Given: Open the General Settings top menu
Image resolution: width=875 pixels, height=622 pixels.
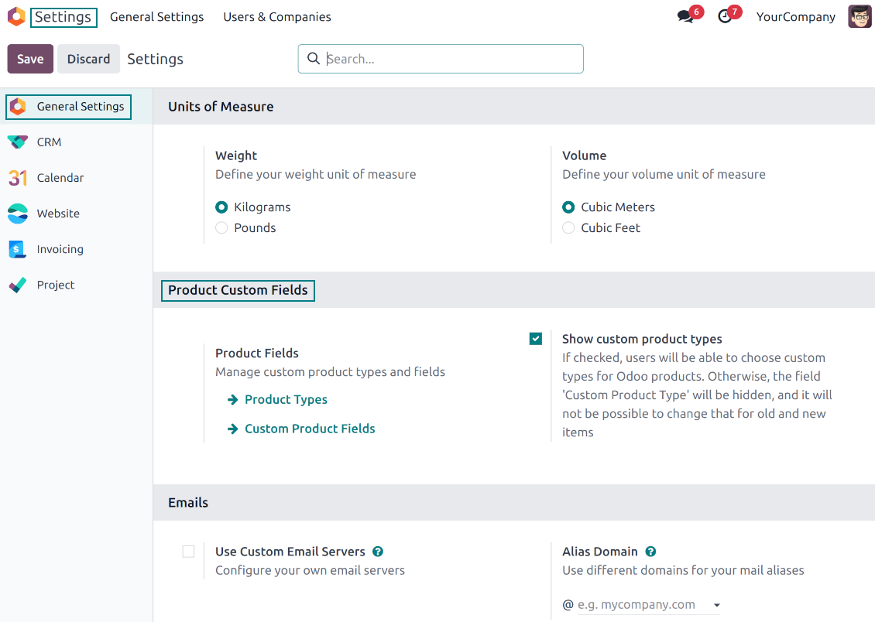Looking at the screenshot, I should coord(157,17).
